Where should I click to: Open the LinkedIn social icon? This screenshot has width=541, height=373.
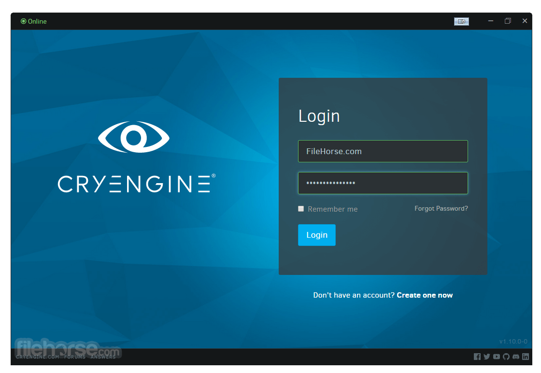(525, 357)
